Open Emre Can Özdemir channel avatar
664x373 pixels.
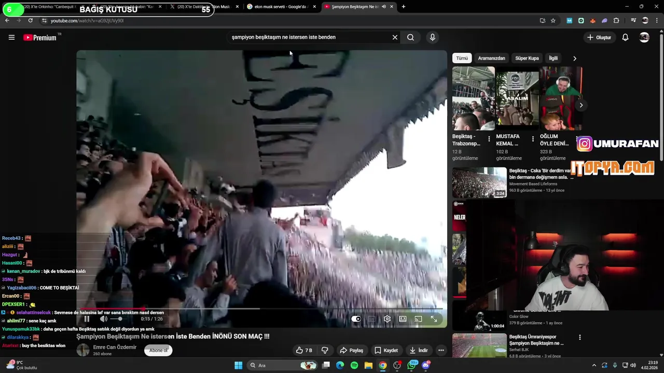pyautogui.click(x=83, y=350)
